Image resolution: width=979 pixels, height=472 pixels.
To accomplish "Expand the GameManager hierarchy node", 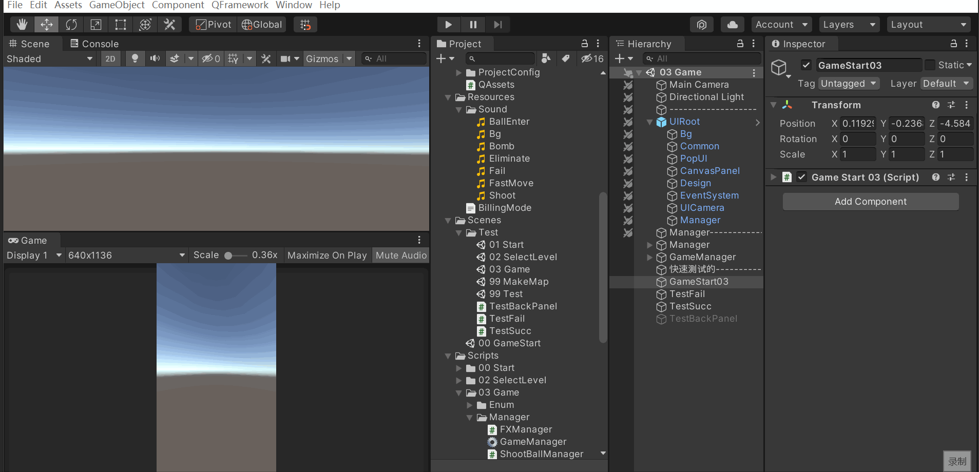I will point(649,258).
